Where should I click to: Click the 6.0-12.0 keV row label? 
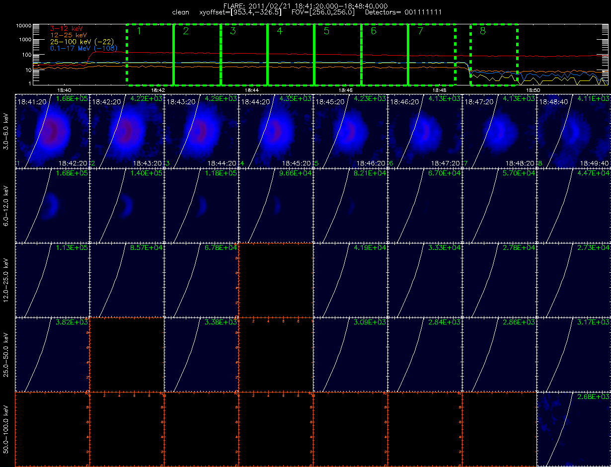click(6, 205)
